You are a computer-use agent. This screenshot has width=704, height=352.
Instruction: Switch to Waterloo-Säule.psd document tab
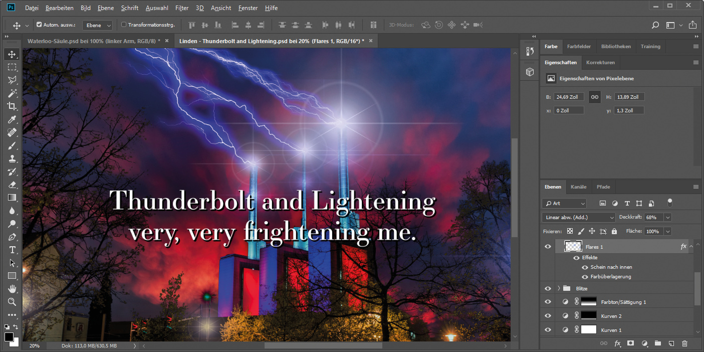[x=94, y=41]
